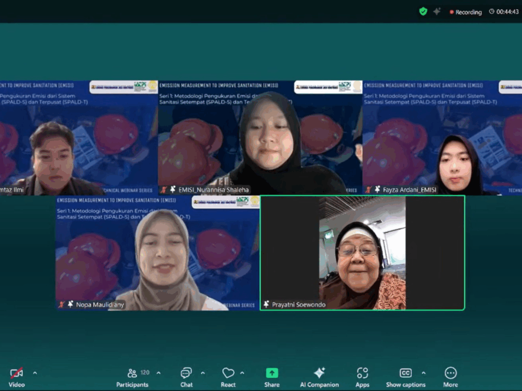Click the sparkle icon beside the Recording indicator

point(437,11)
